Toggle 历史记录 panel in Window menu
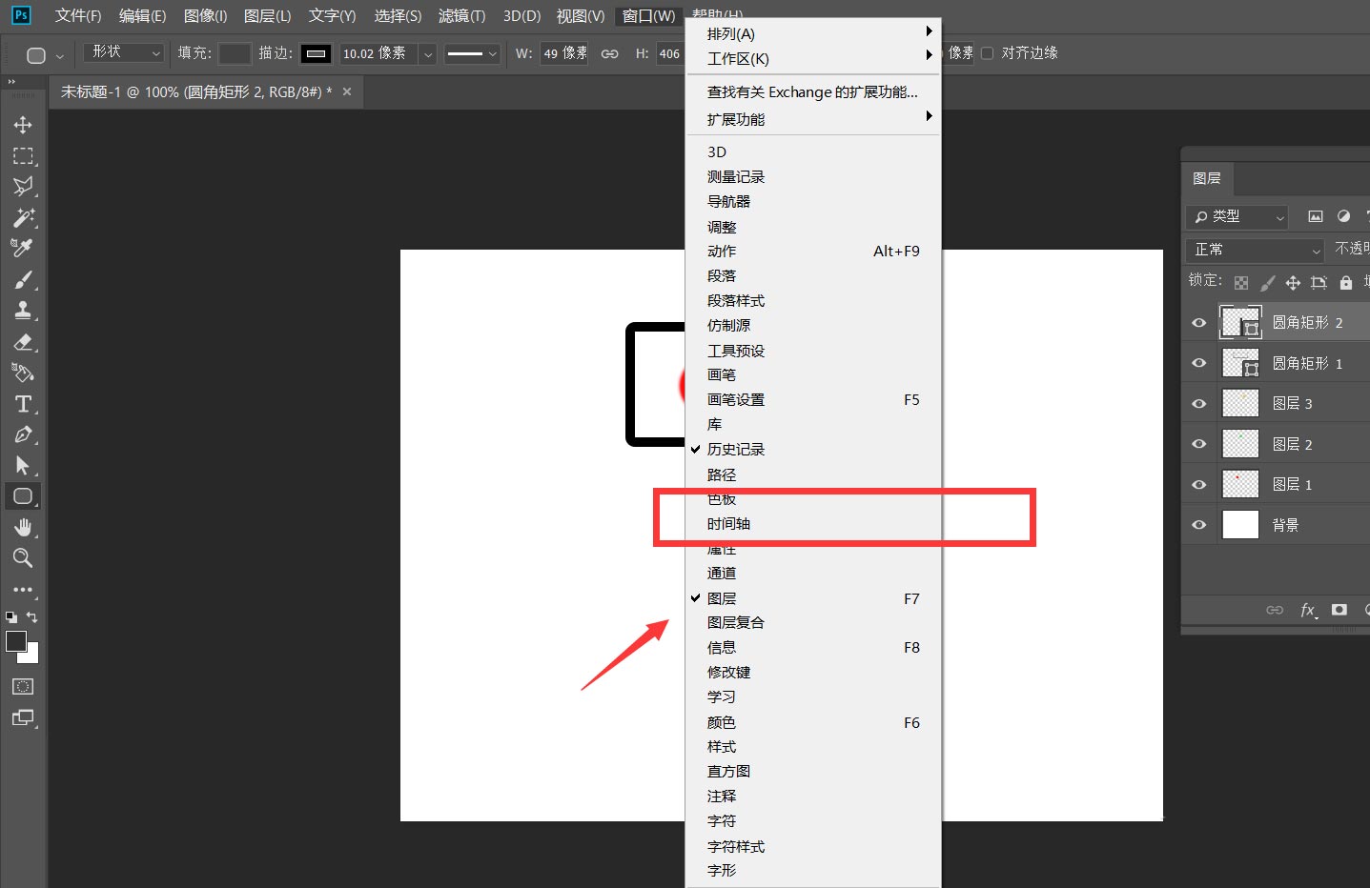 tap(813, 449)
